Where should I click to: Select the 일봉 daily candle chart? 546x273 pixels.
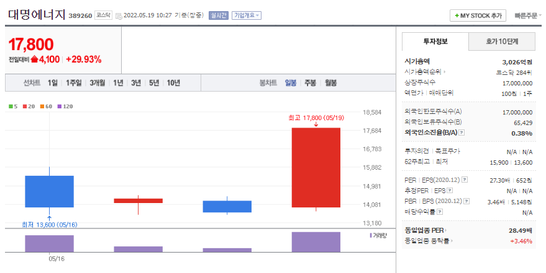[x=291, y=83]
